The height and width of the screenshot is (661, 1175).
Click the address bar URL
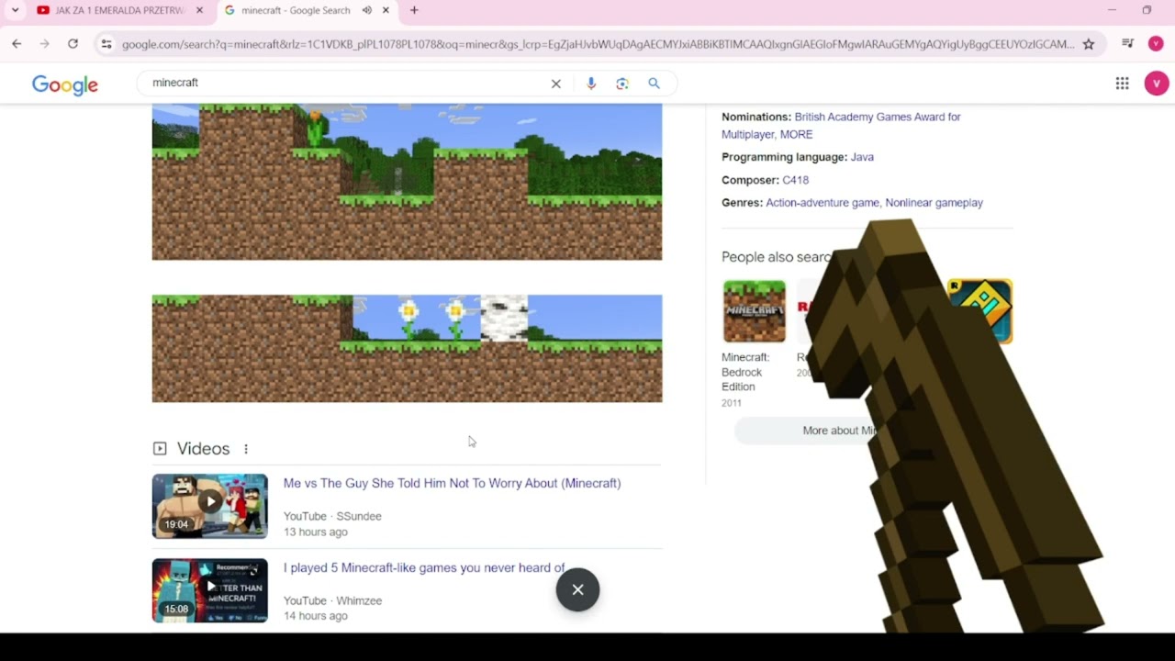pyautogui.click(x=597, y=43)
